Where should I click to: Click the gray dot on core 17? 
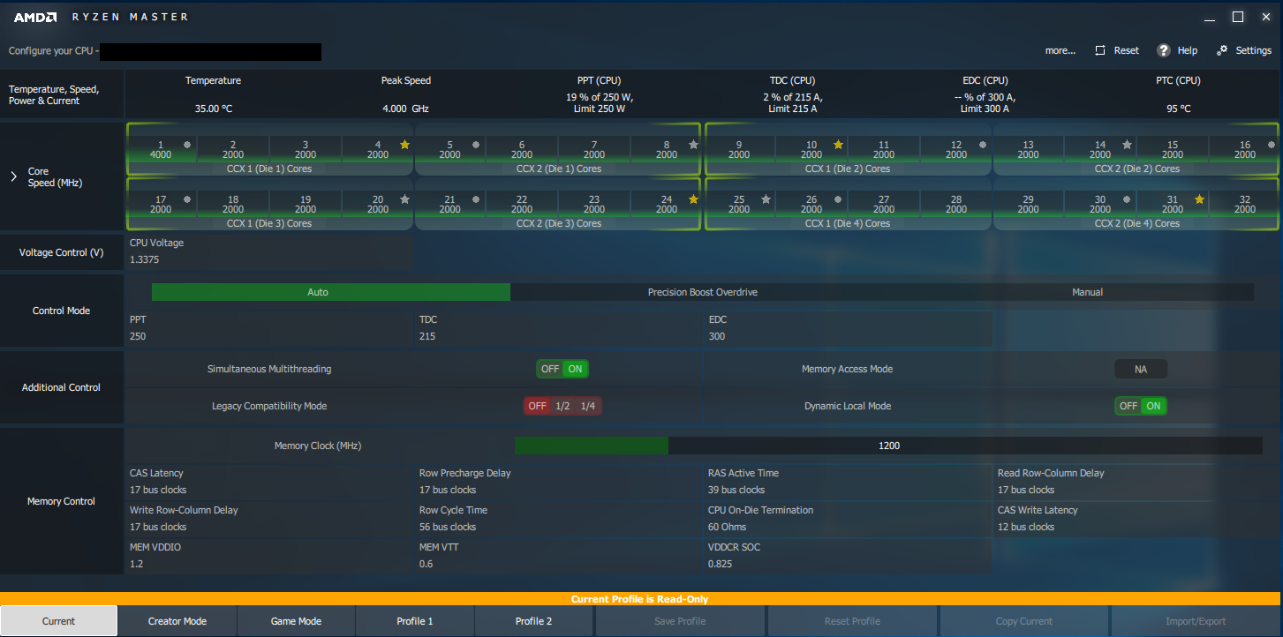187,199
